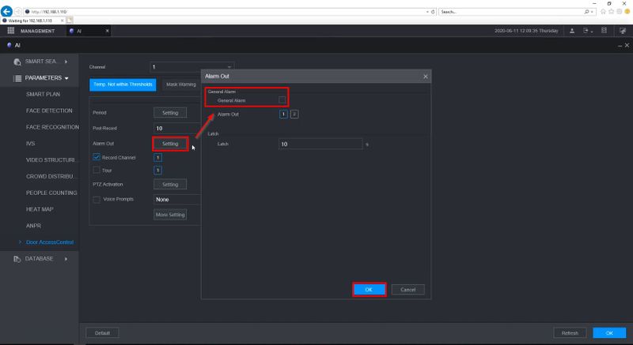This screenshot has height=345, width=633.
Task: Collapse the PARAMETERS section arrow
Action: [x=66, y=78]
